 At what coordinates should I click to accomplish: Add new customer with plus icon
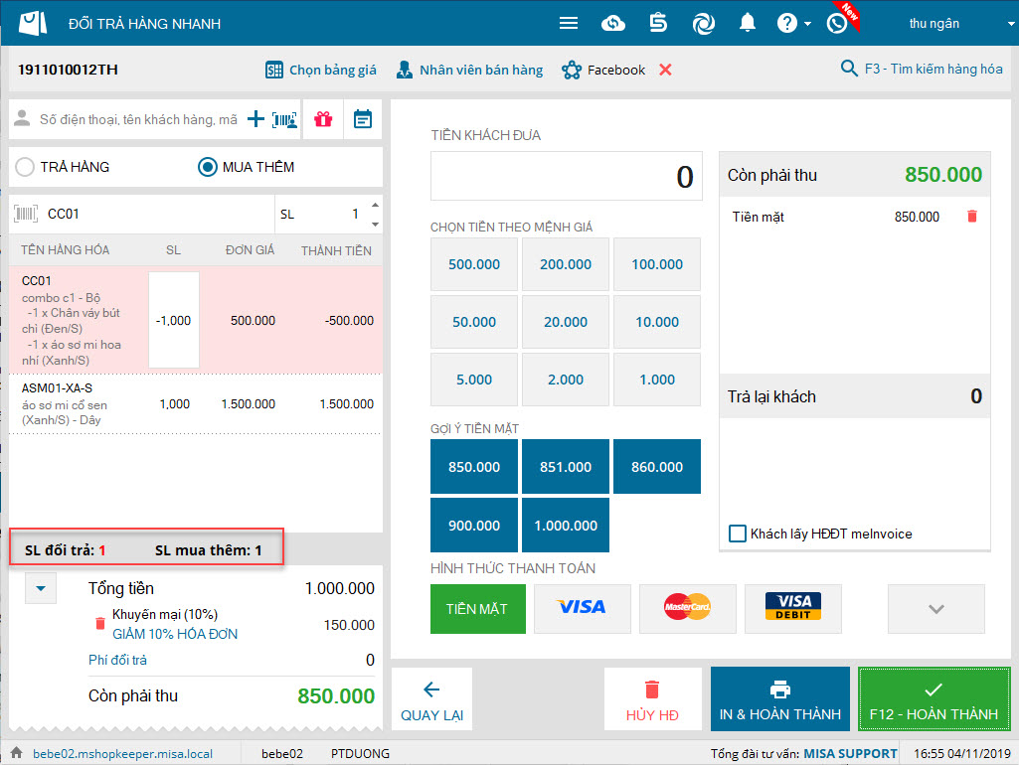coord(255,119)
